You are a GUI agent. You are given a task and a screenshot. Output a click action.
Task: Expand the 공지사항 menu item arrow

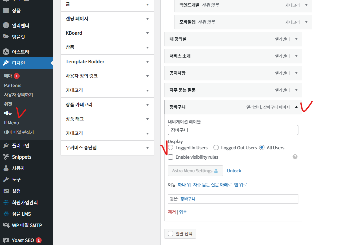[x=296, y=73]
